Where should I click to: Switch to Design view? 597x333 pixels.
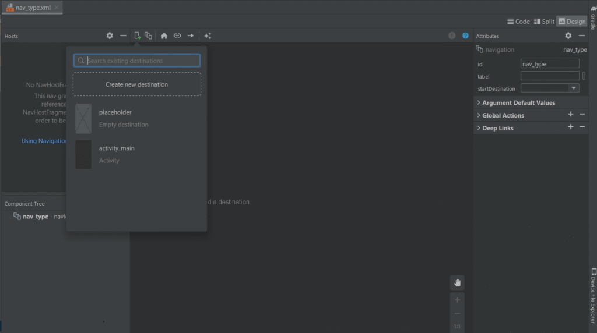572,22
